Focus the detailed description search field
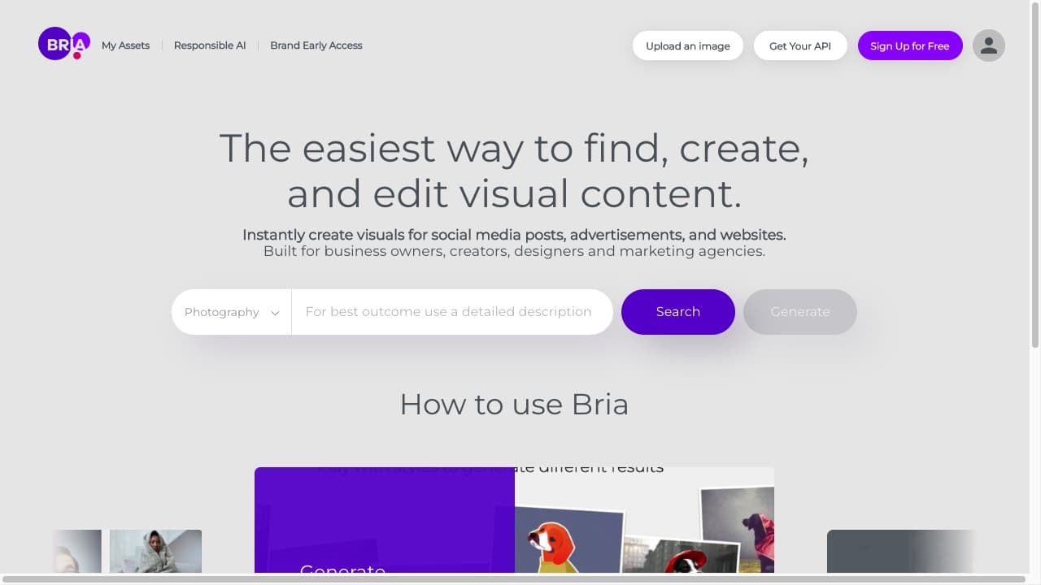Screen dimensions: 1041x585 click(x=451, y=312)
